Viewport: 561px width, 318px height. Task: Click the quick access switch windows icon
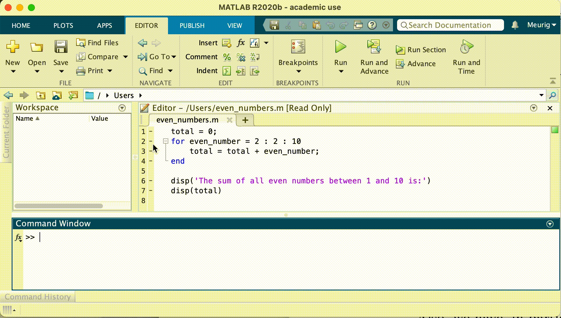358,25
